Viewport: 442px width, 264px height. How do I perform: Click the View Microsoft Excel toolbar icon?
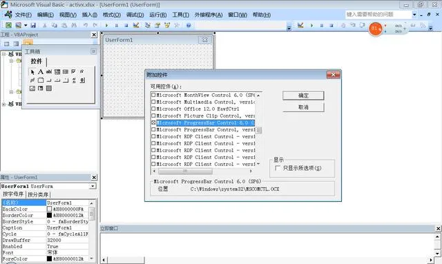pos(8,25)
